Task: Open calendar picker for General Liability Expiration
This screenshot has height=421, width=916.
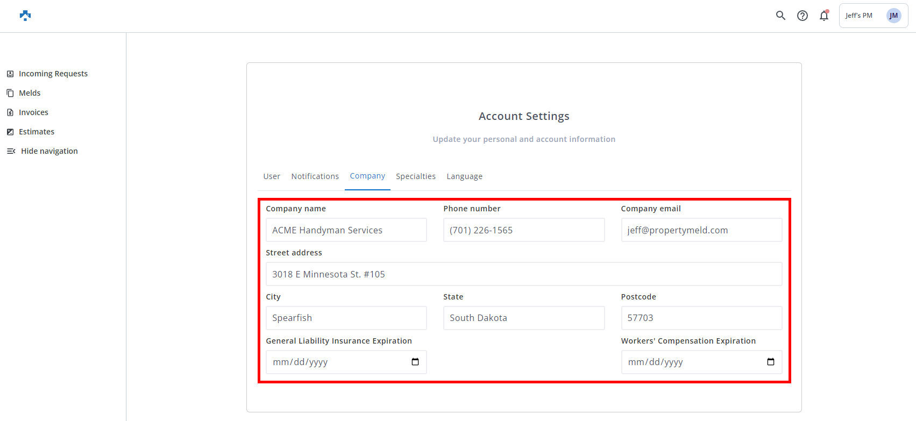Action: 415,362
